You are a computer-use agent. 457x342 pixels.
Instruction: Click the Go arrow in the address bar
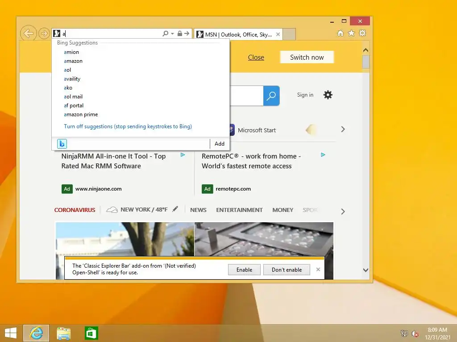(x=187, y=33)
